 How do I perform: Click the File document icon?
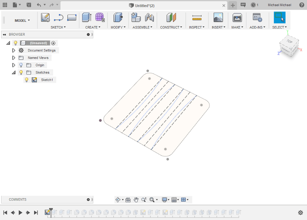[15, 5]
